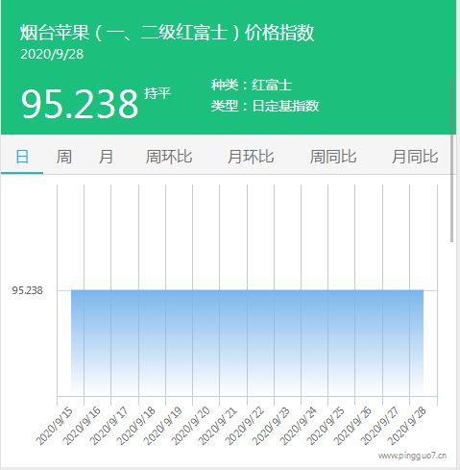
Task: Switch to the 周 weekly tab
Action: pyautogui.click(x=64, y=157)
